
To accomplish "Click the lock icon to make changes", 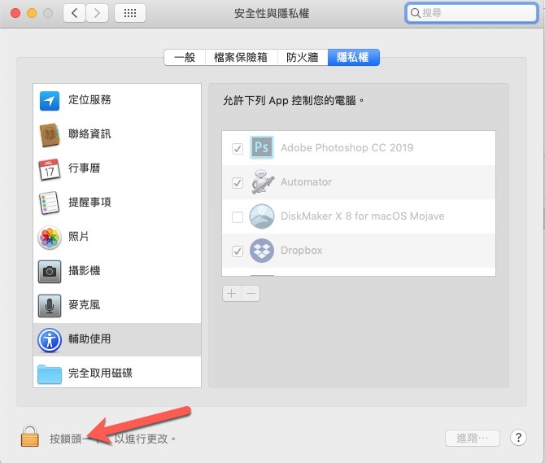I will click(30, 436).
